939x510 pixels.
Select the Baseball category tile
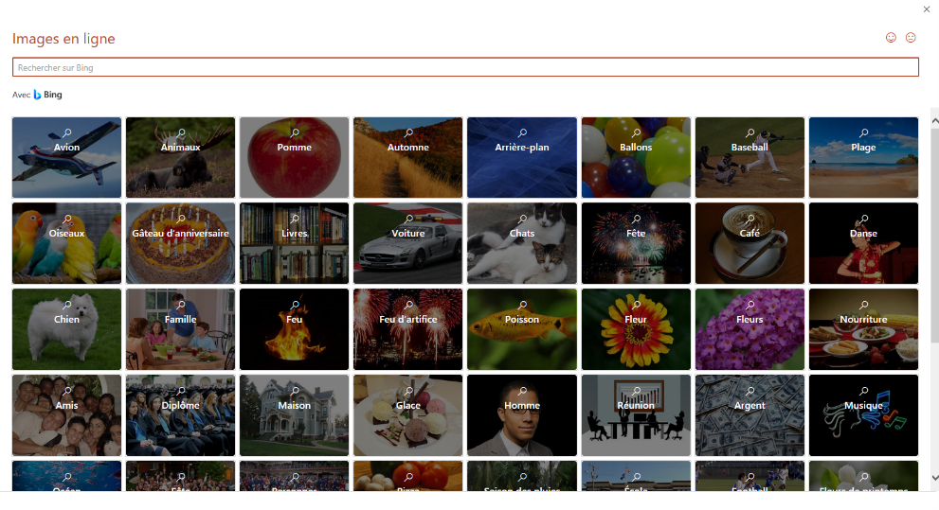coord(749,157)
